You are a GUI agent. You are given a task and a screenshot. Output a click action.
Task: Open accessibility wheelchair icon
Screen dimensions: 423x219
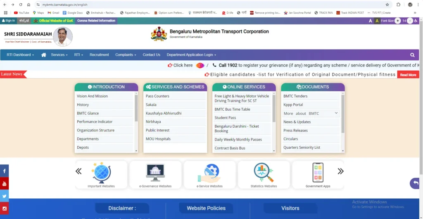tap(416, 21)
